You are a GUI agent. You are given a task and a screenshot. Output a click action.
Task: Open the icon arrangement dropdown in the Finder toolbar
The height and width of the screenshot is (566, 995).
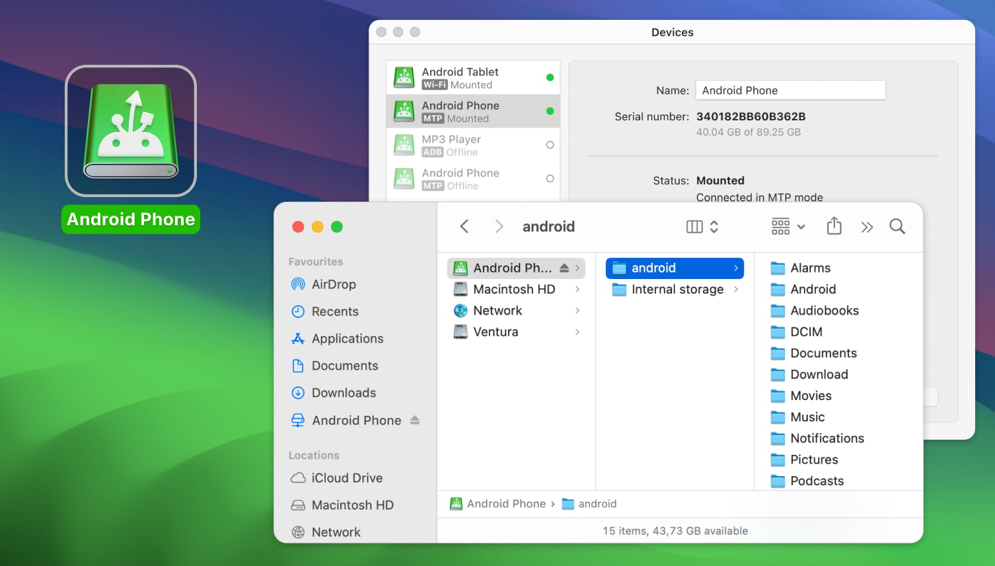pos(788,226)
